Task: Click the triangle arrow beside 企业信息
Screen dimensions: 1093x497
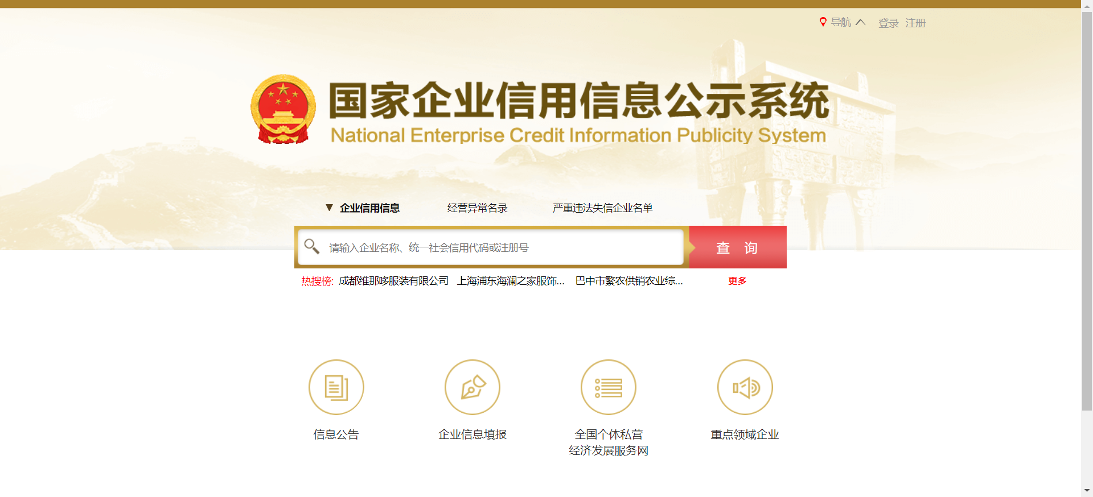Action: coord(329,208)
